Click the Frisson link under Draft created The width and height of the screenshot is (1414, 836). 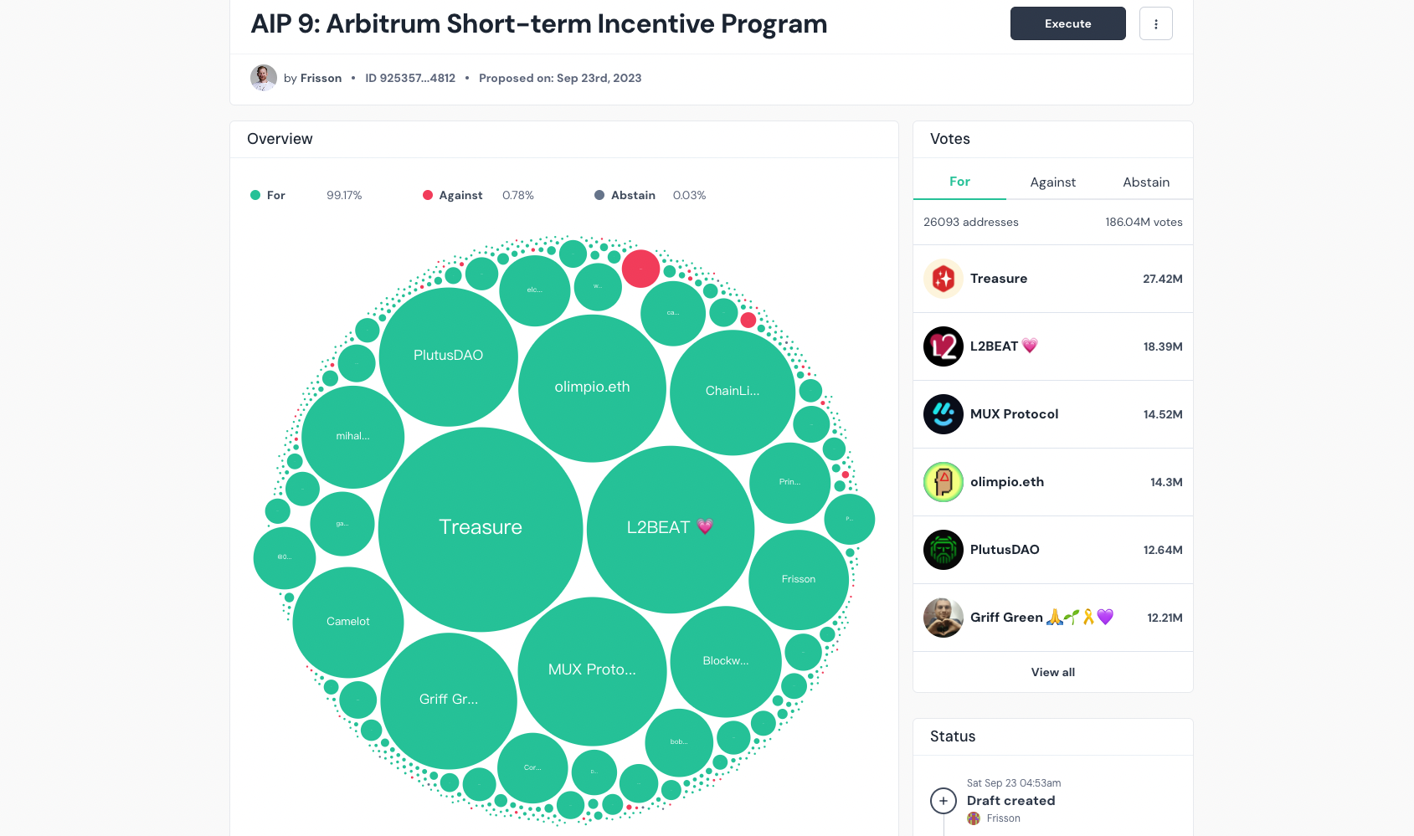(x=1003, y=818)
